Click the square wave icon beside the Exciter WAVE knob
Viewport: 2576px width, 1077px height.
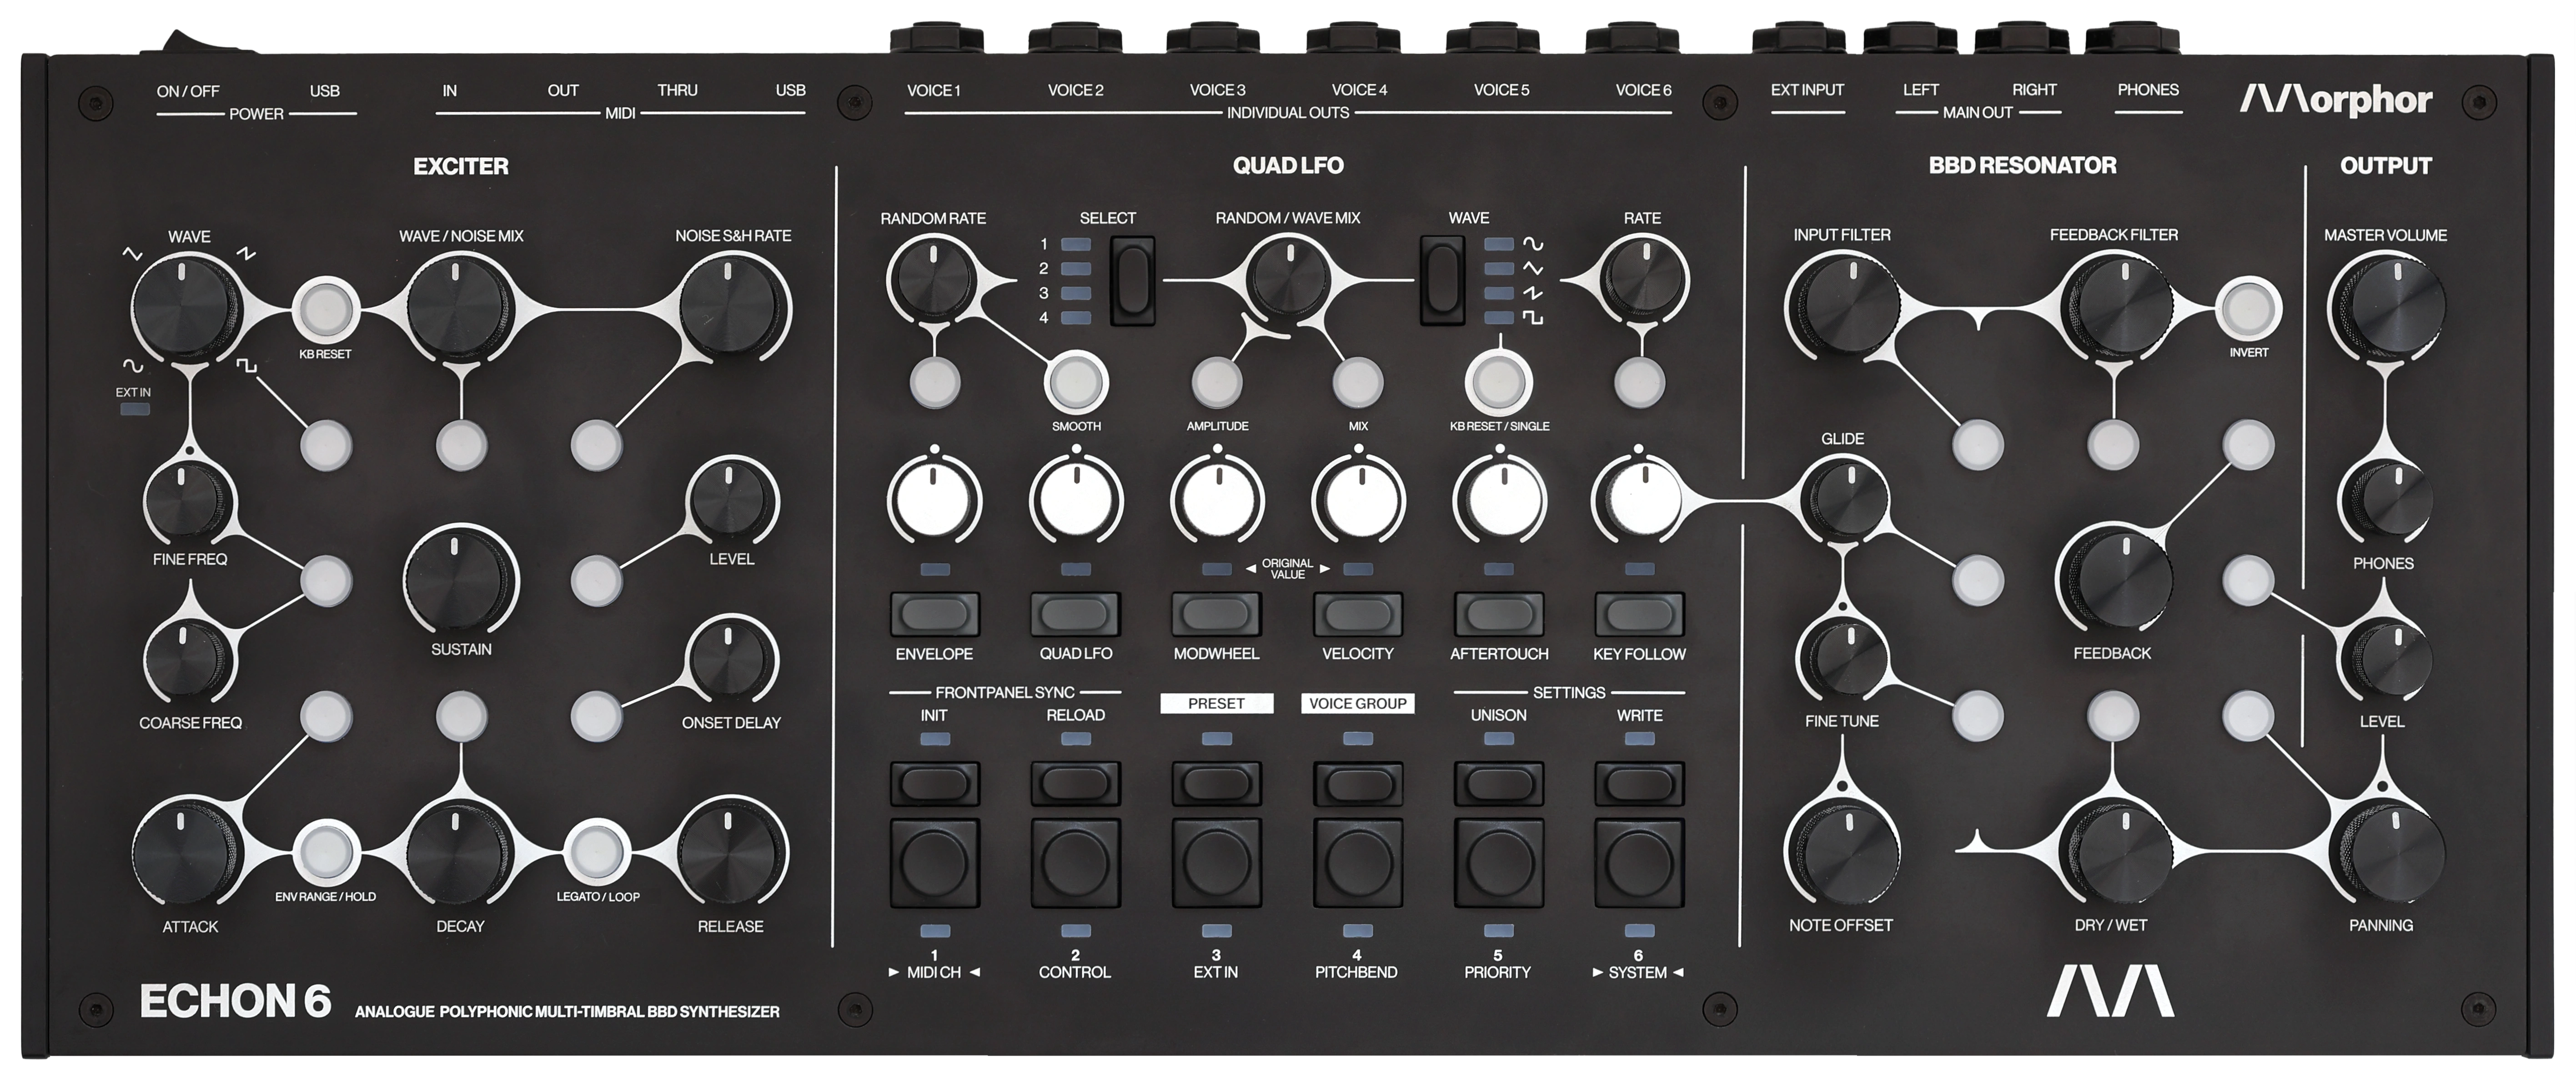point(247,366)
